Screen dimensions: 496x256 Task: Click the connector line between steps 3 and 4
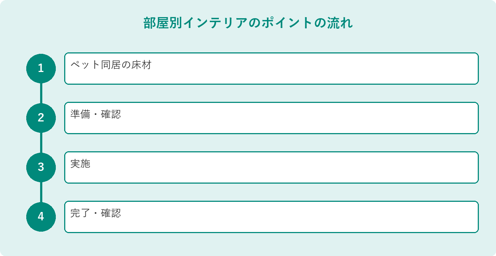[x=41, y=192]
